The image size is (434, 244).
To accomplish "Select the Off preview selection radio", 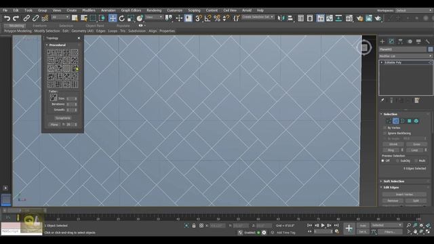I will 382,161.
